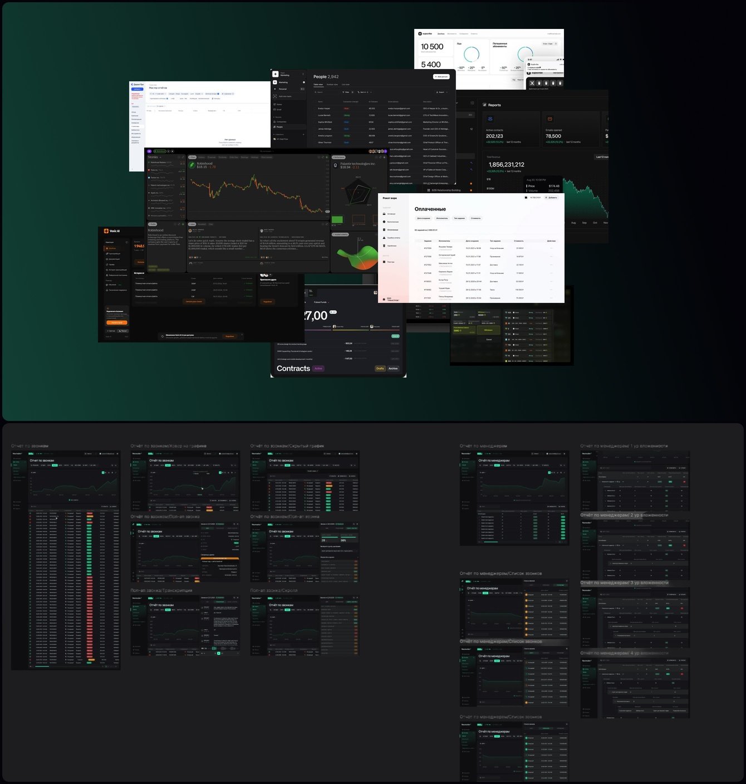Select the Поп-ап звонка/Транскрипция frame
The width and height of the screenshot is (746, 784).
point(185,625)
